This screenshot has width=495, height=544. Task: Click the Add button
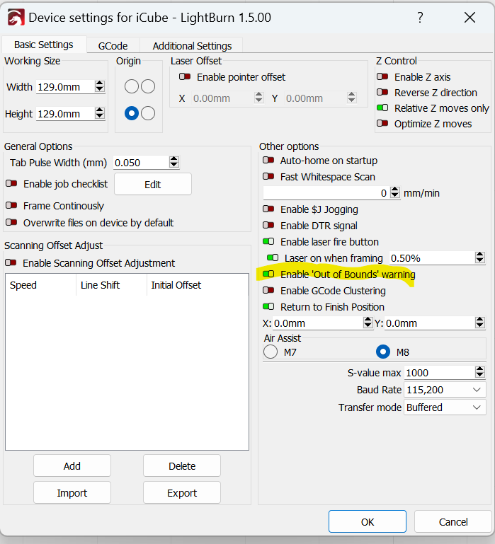pos(72,465)
